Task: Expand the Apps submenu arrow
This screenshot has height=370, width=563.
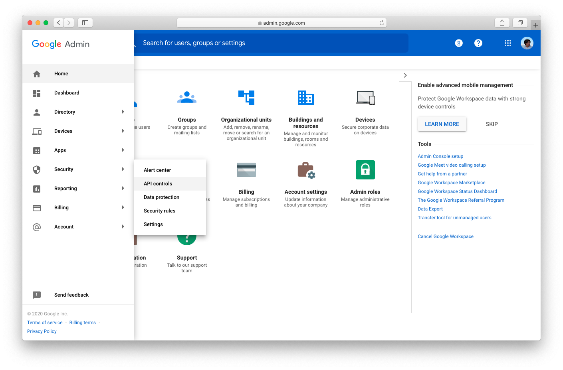Action: (x=123, y=150)
